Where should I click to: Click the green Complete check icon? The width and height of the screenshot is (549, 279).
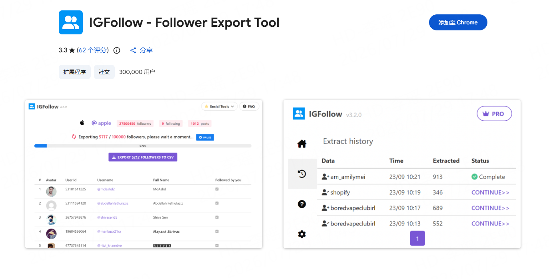click(475, 177)
